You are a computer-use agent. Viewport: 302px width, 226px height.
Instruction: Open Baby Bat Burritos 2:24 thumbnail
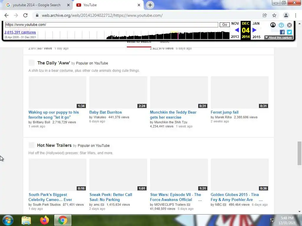coord(118,92)
